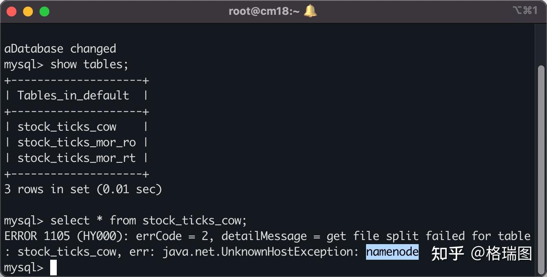Click the highlighted namenode text
This screenshot has height=277, width=547.
click(392, 252)
